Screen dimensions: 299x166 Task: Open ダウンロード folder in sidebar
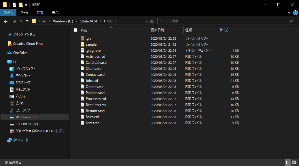point(23,76)
